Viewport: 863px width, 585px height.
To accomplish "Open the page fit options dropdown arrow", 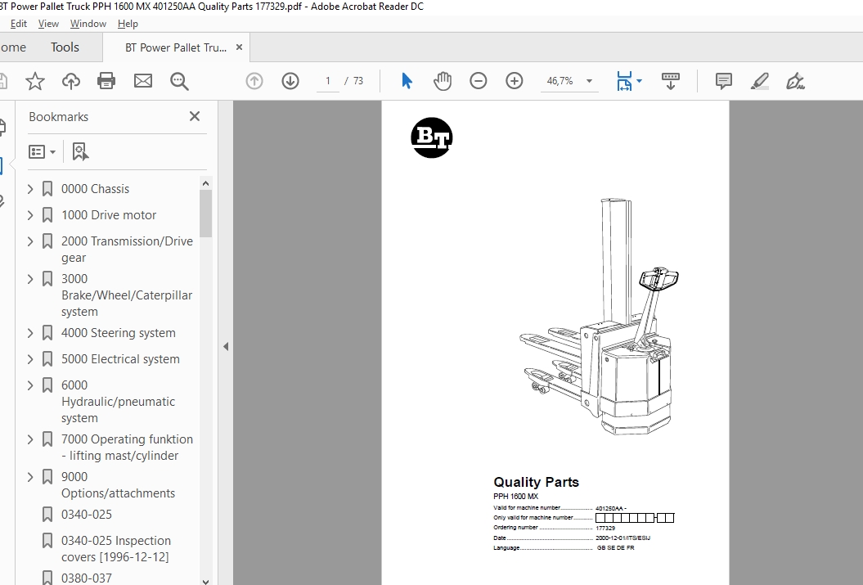I will click(x=639, y=82).
